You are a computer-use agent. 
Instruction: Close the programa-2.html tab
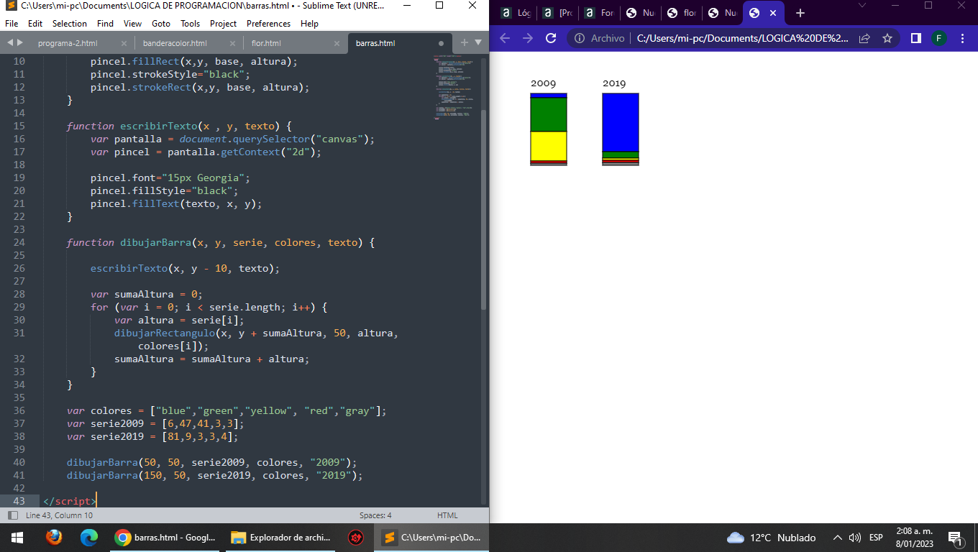(x=124, y=43)
